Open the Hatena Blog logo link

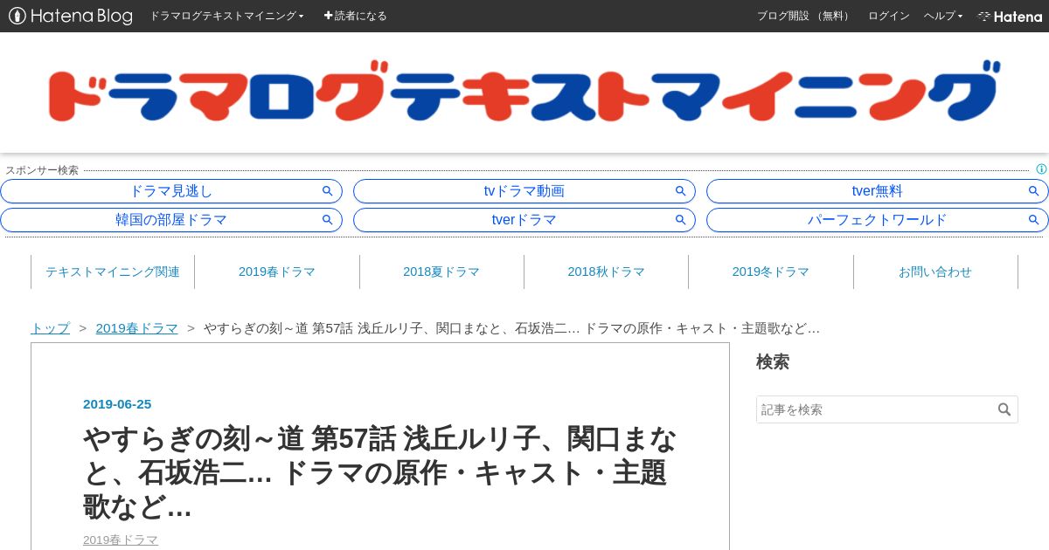coord(71,16)
